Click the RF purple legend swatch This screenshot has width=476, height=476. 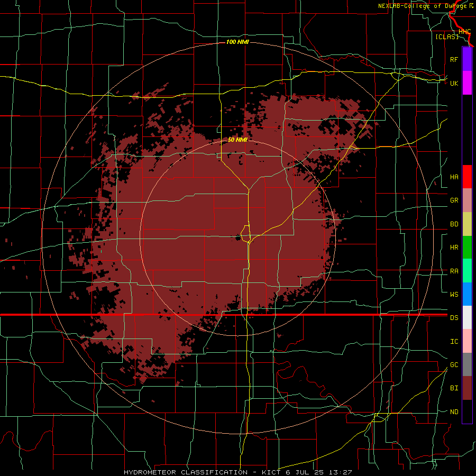pos(467,59)
